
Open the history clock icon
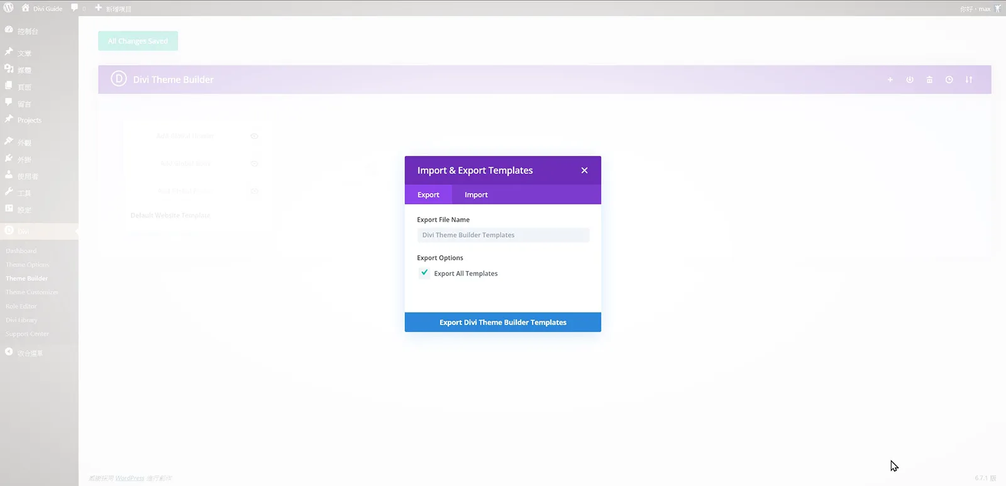(949, 80)
